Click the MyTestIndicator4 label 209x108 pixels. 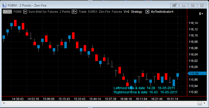coord(162,12)
